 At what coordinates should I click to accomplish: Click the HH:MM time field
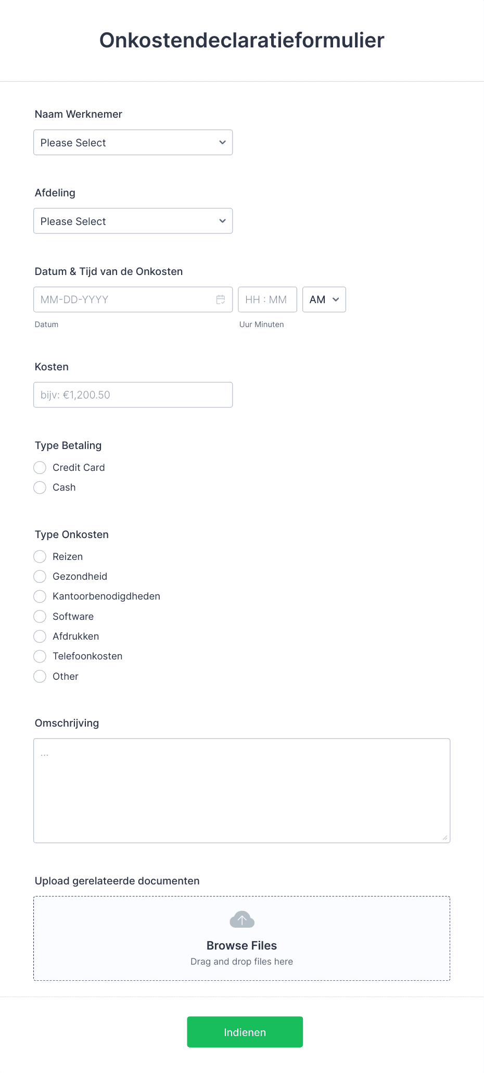[x=267, y=300]
